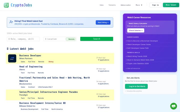This screenshot has width=180, height=112.
Task: Open Fractional Partnership and Sales Head listing
Action: (x=54, y=79)
